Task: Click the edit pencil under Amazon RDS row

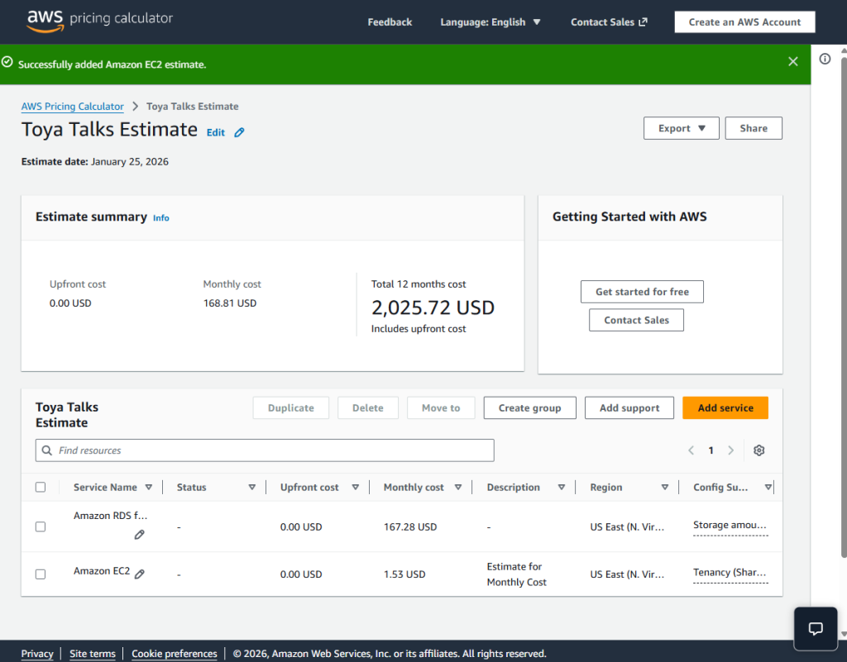Action: [139, 535]
